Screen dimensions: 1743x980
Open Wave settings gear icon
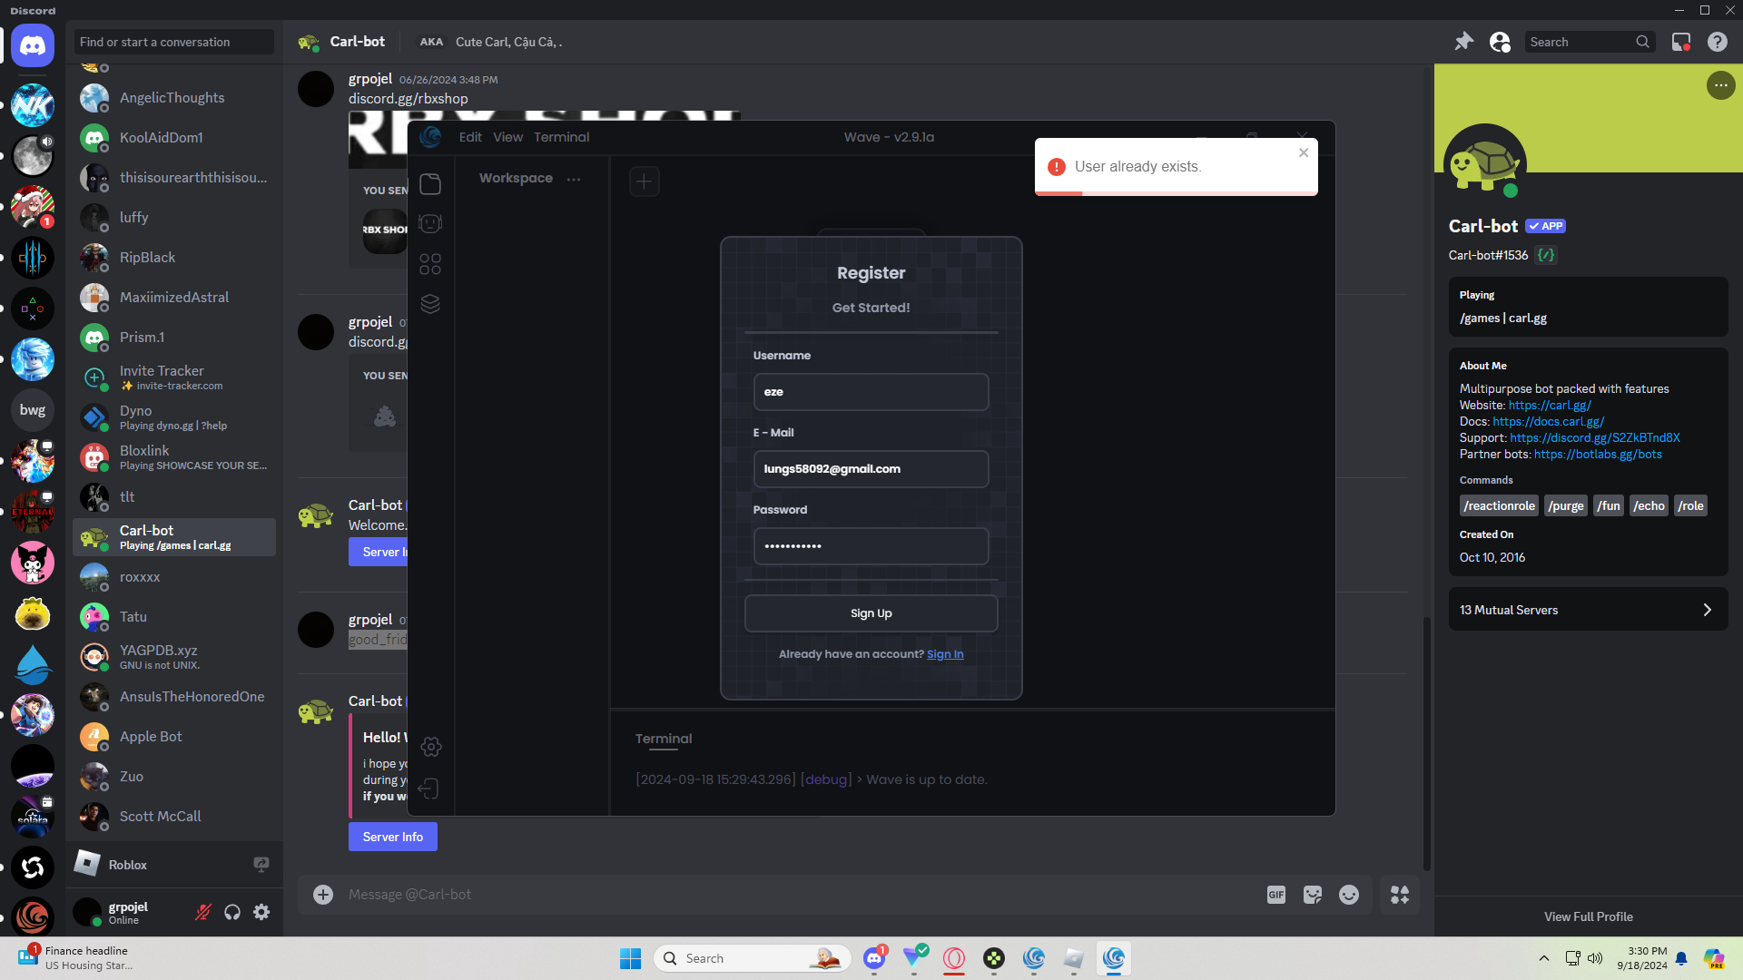pos(431,747)
